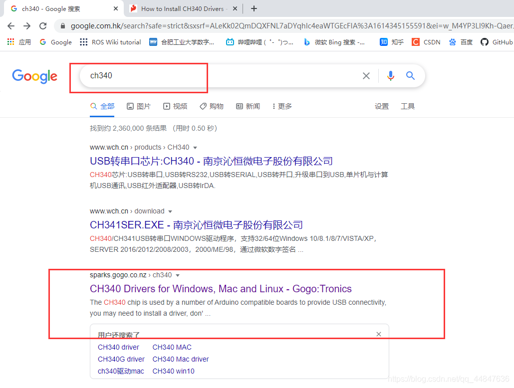514x388 pixels.
Task: Start voice search with microphone icon
Action: [390, 76]
